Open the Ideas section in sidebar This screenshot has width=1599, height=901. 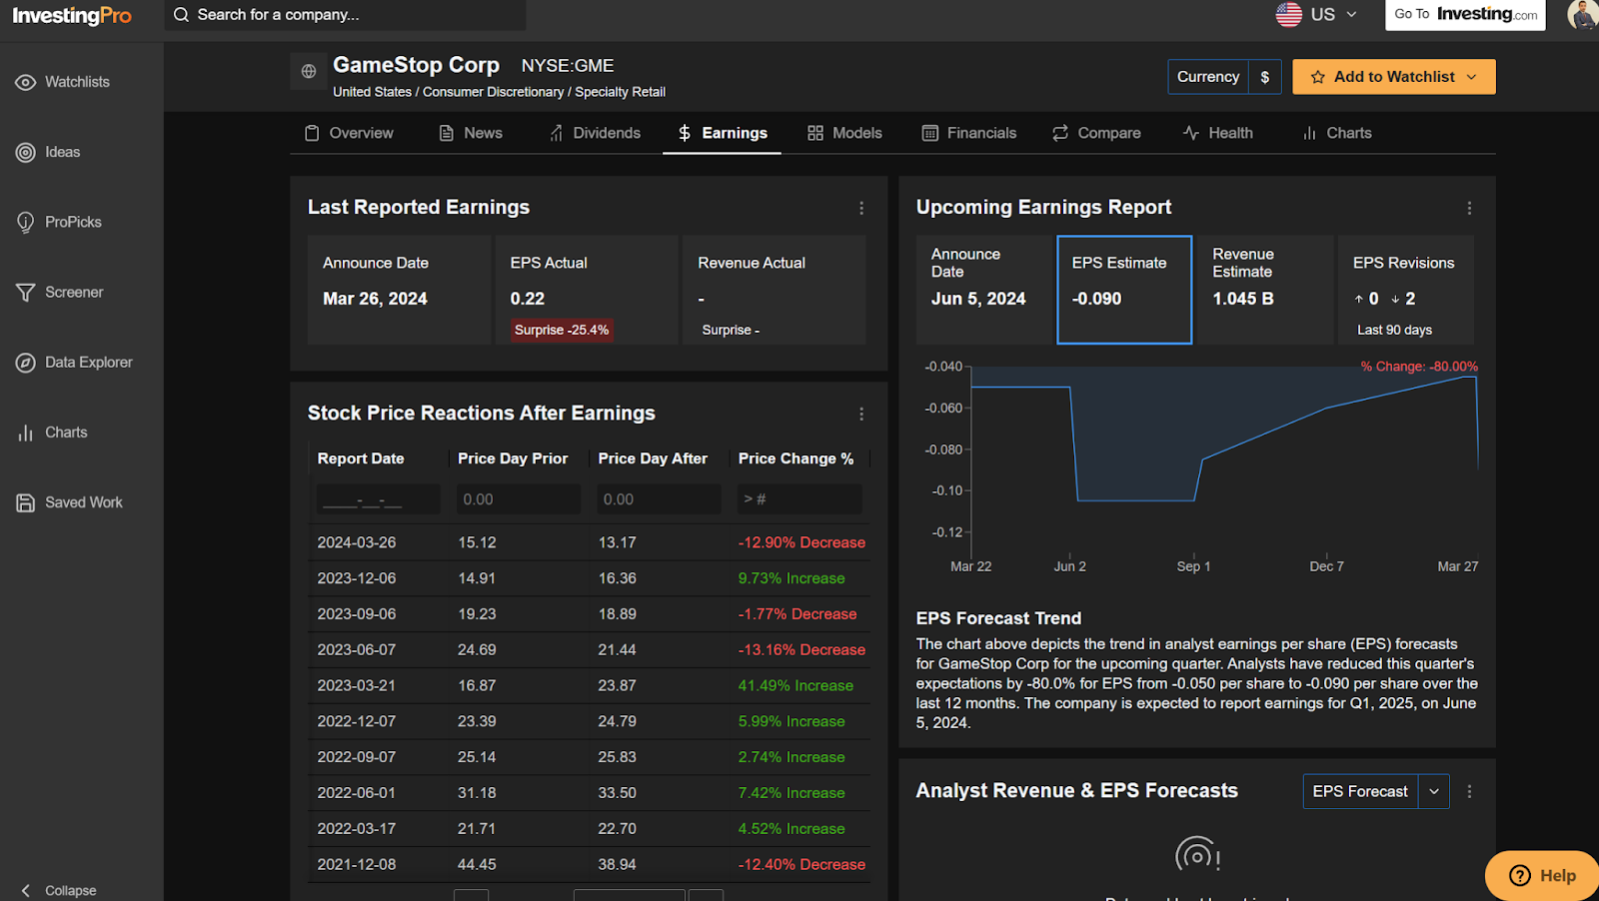48,152
